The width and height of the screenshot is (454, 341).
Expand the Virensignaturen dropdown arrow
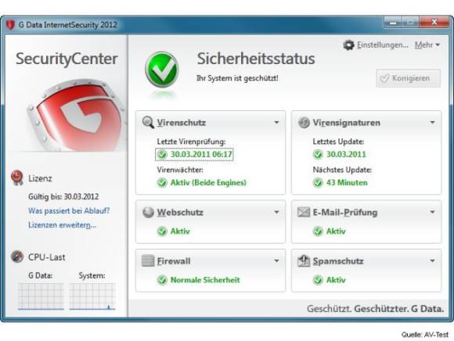(432, 122)
